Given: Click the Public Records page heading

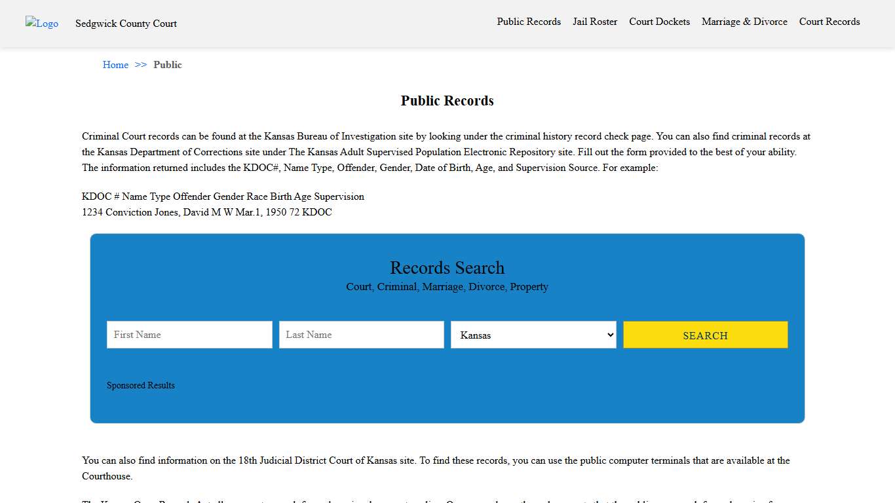Looking at the screenshot, I should tap(447, 100).
